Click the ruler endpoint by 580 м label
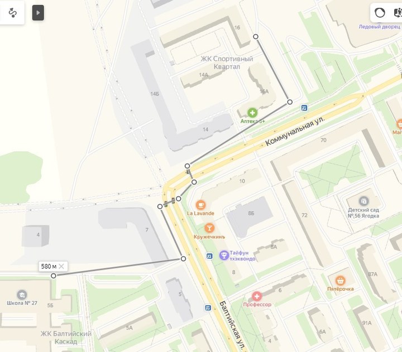Image resolution: width=402 pixels, height=352 pixels. click(x=54, y=276)
